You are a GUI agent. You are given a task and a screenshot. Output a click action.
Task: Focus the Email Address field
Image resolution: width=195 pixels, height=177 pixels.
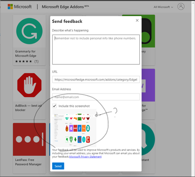96,97
